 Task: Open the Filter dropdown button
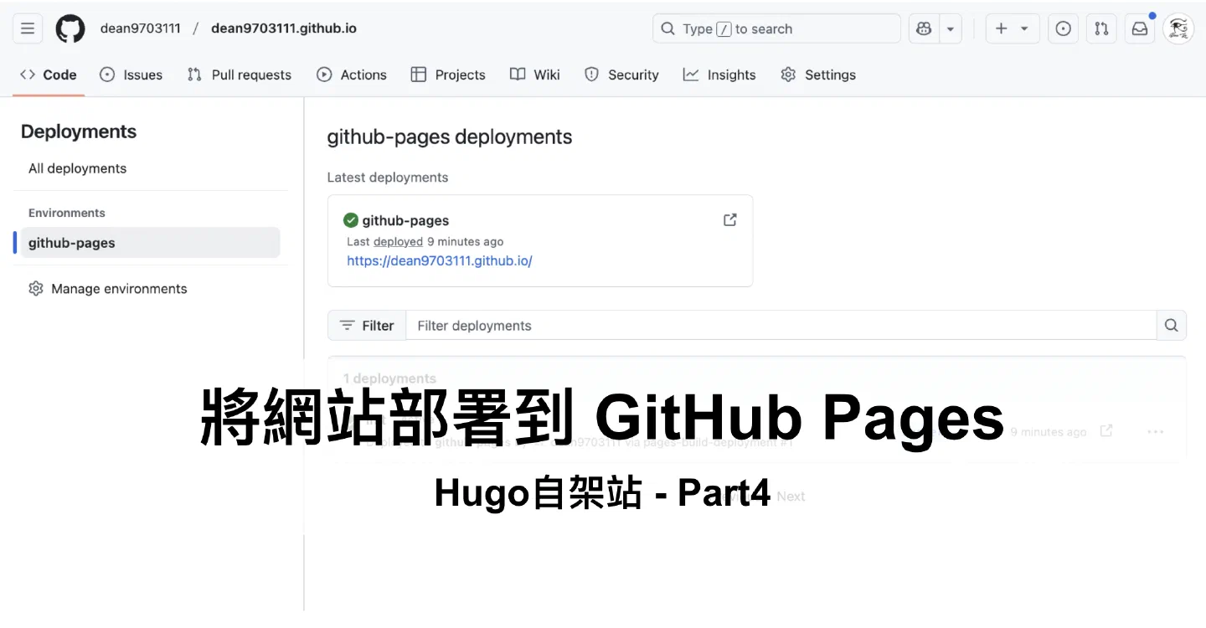pyautogui.click(x=367, y=326)
